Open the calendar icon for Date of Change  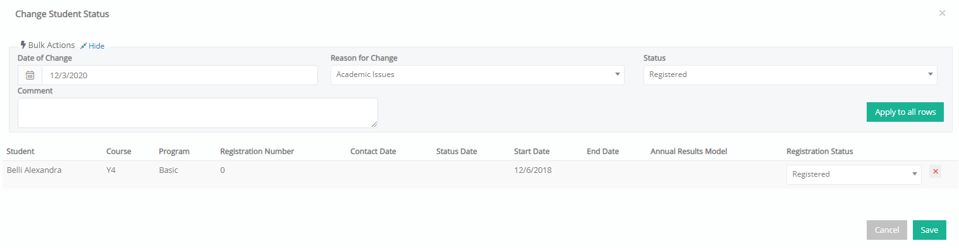[x=30, y=75]
